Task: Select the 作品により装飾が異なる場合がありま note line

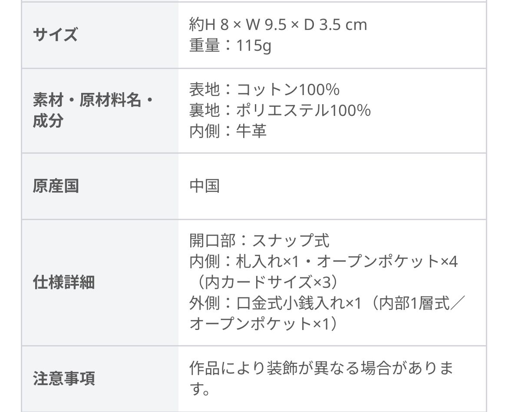Action: (x=321, y=368)
